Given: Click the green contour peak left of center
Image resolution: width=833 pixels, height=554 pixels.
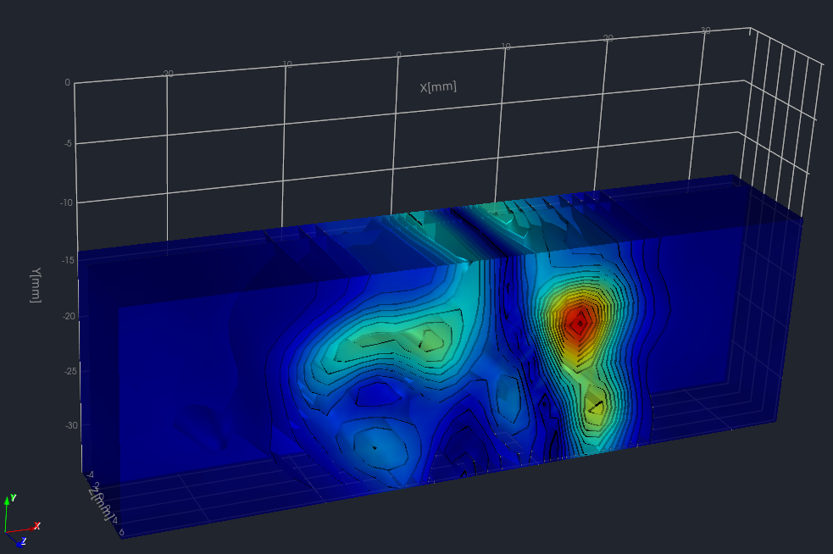Looking at the screenshot, I should tap(430, 340).
